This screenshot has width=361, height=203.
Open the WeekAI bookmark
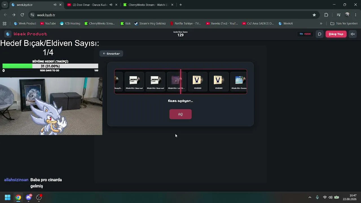tap(286, 23)
